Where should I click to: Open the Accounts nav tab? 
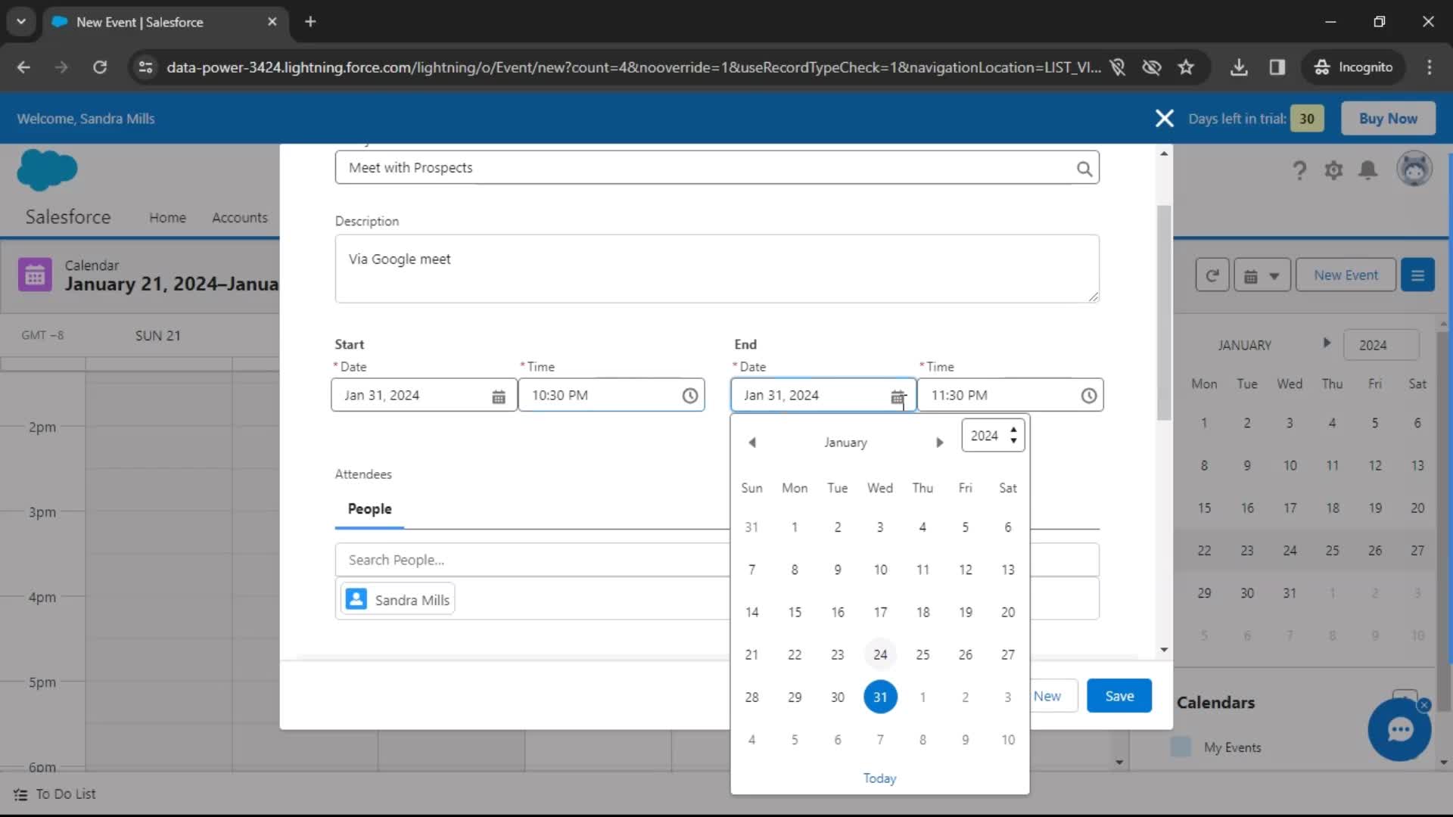coord(240,218)
